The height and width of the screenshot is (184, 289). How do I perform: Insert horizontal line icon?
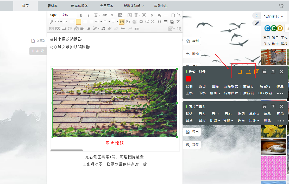(x=166, y=15)
